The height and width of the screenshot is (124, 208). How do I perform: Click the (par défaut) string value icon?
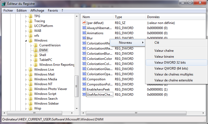(x=84, y=23)
